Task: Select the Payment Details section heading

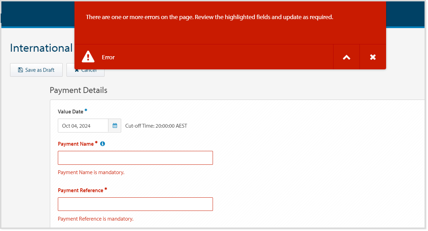Action: [78, 90]
